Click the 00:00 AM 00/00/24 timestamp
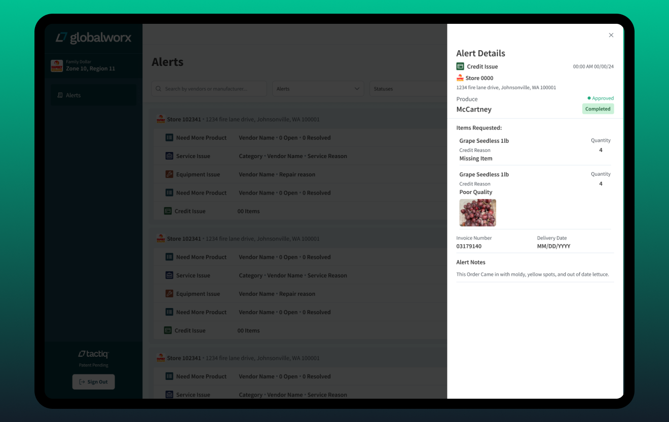669x422 pixels. pos(593,66)
